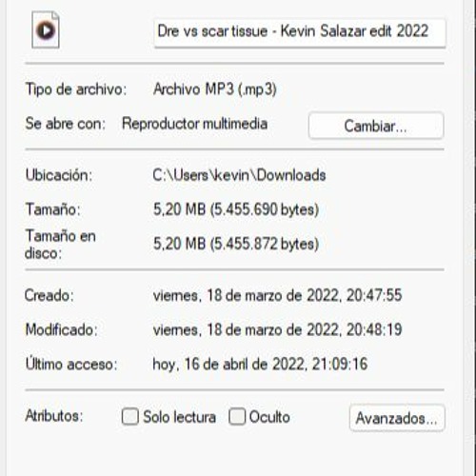
Task: Click the Ubicación label
Action: 59,175
